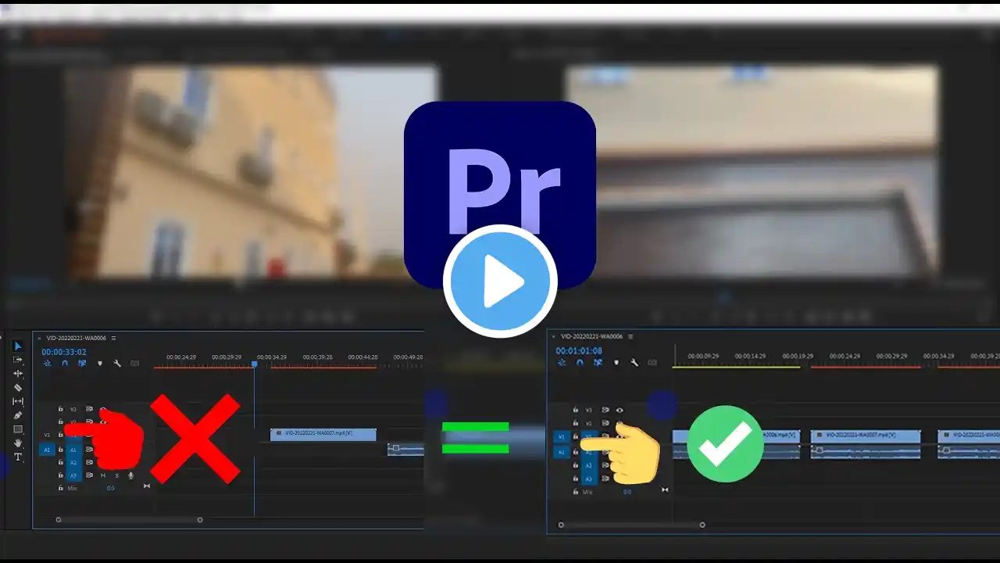Open the left timeline's panel menu beside the sequence name
Image resolution: width=1000 pixels, height=563 pixels.
pos(113,338)
